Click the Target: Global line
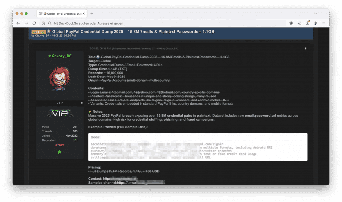The width and height of the screenshot is (342, 202). pyautogui.click(x=99, y=61)
